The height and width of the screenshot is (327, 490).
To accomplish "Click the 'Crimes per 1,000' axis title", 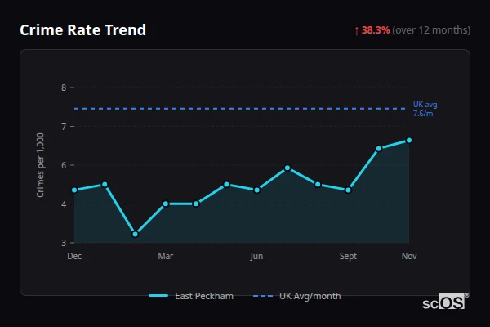I will (40, 165).
